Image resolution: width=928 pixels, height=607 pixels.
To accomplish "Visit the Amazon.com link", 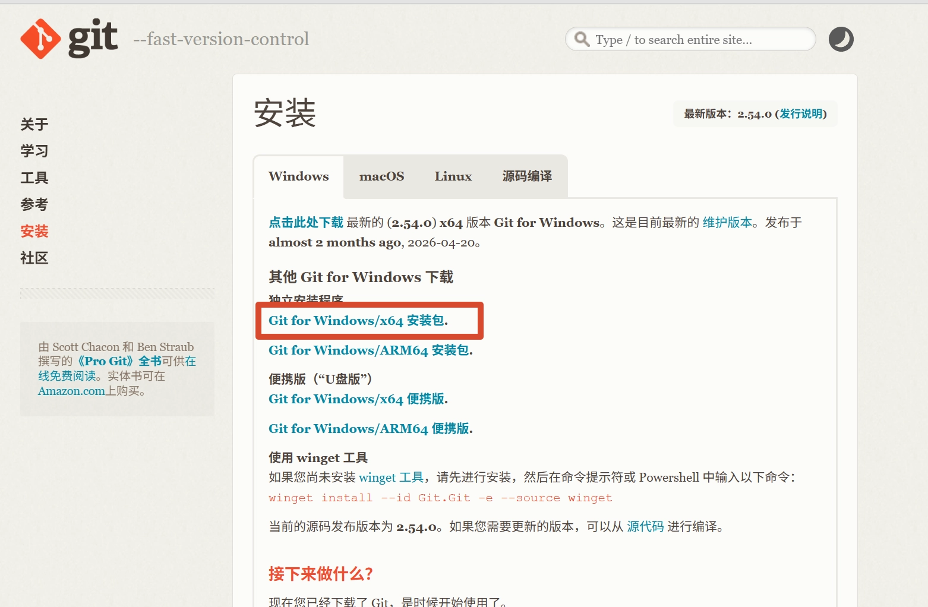I will [71, 391].
